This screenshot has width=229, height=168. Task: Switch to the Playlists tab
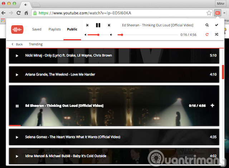(x=55, y=29)
